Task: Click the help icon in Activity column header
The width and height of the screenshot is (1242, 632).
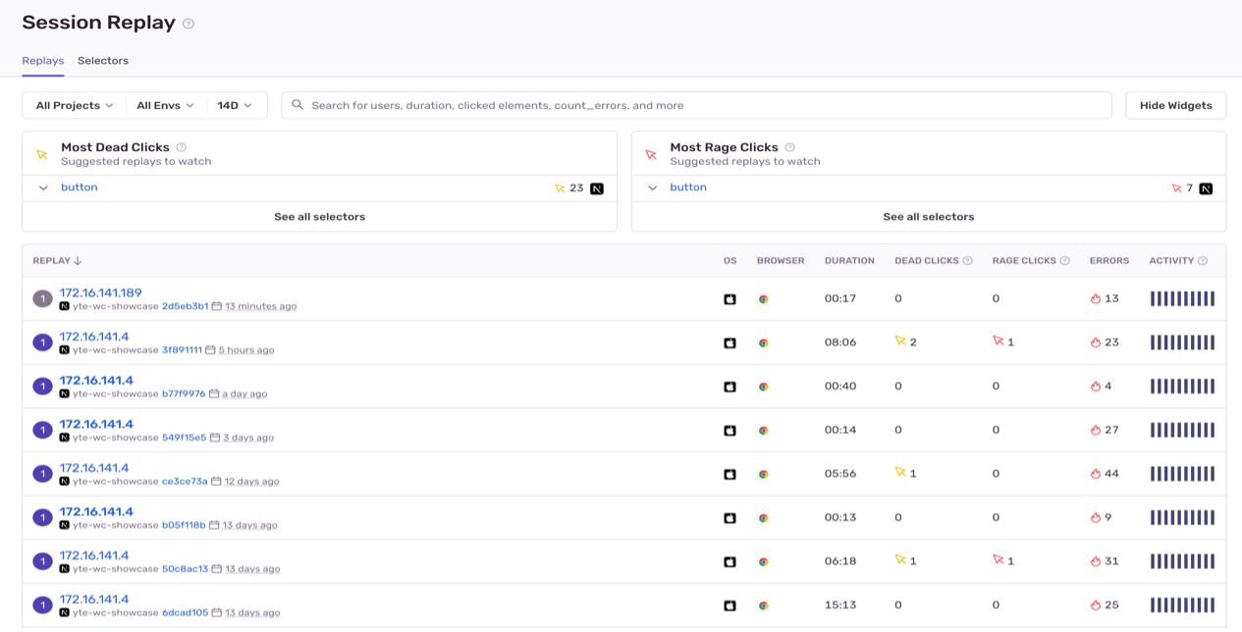Action: (x=1203, y=261)
